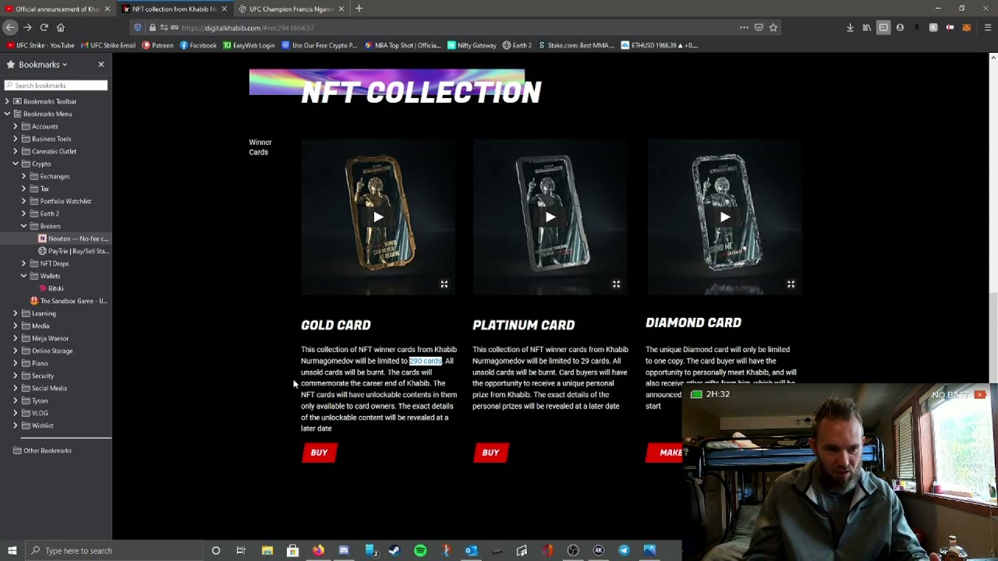
Task: Bookmark this page with the star
Action: [x=773, y=27]
